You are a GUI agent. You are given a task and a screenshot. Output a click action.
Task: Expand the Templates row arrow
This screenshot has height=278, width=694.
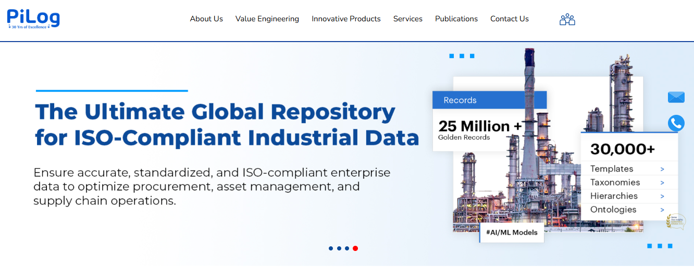[662, 169]
